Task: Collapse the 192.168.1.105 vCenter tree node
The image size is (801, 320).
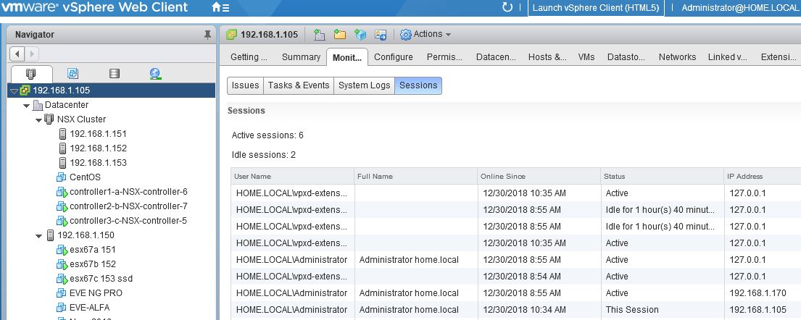Action: click(x=14, y=90)
